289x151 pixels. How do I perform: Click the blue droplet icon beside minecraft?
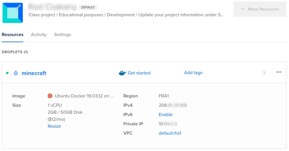tap(16, 73)
